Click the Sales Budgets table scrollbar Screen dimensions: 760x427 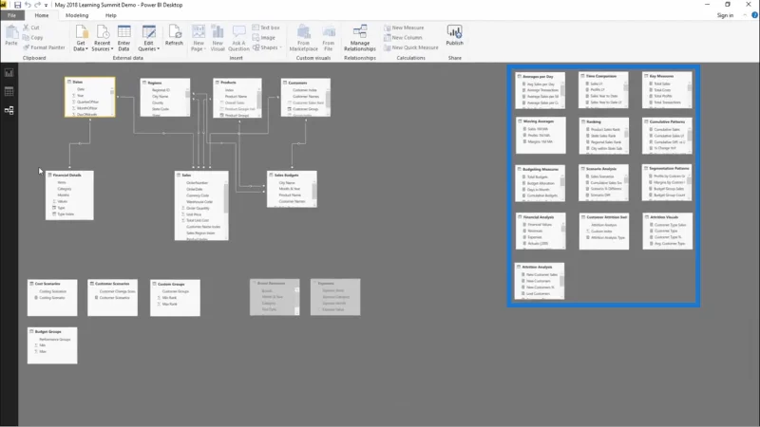point(314,193)
